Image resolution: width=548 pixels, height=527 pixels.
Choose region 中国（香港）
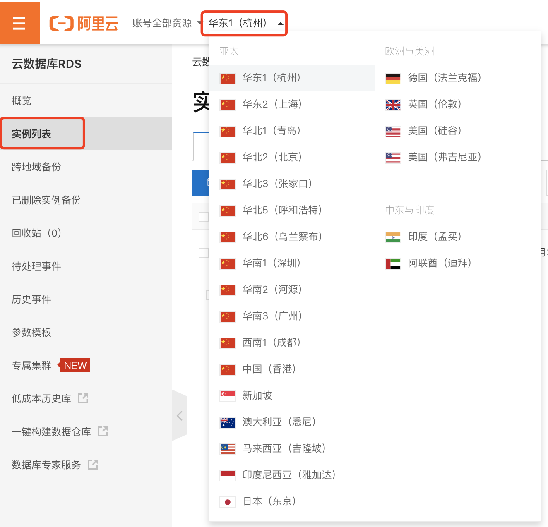[x=292, y=369]
